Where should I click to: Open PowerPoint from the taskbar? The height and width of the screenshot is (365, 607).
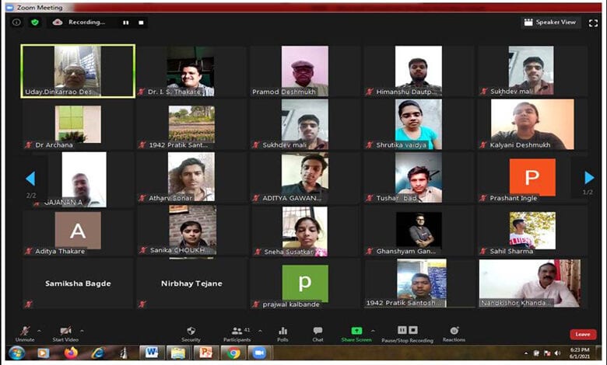click(205, 353)
